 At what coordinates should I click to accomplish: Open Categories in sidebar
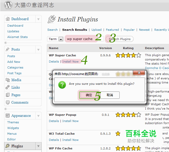click(15, 67)
